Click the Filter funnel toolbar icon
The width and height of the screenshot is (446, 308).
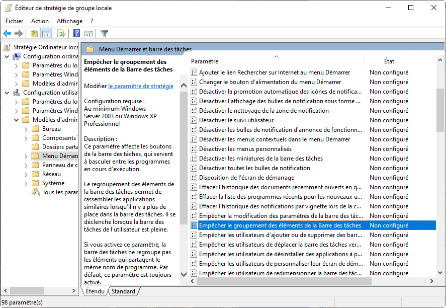tap(105, 34)
